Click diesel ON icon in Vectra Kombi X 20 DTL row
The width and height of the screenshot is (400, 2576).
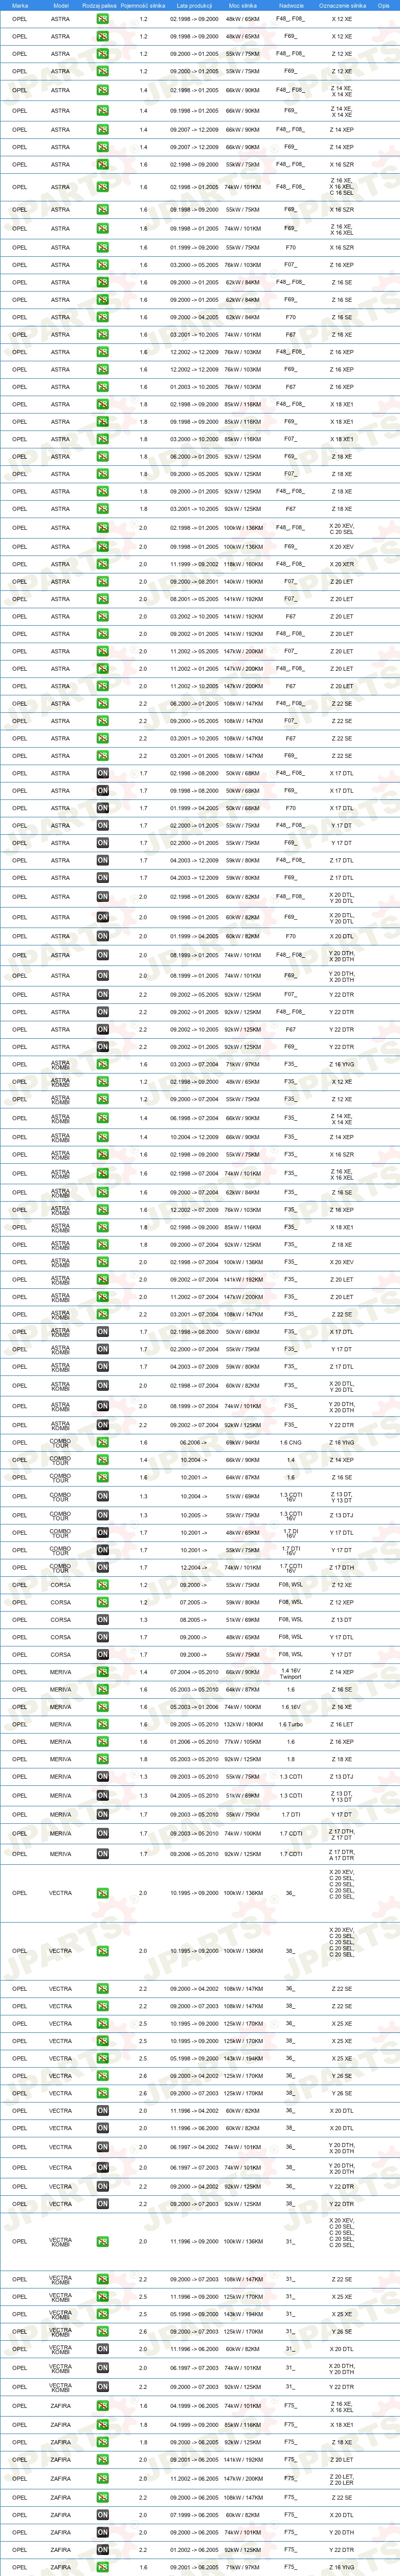point(103,2349)
